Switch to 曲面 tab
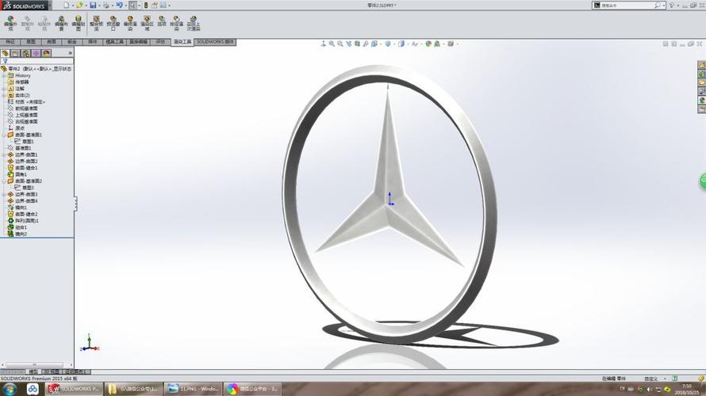This screenshot has width=706, height=396. (52, 42)
